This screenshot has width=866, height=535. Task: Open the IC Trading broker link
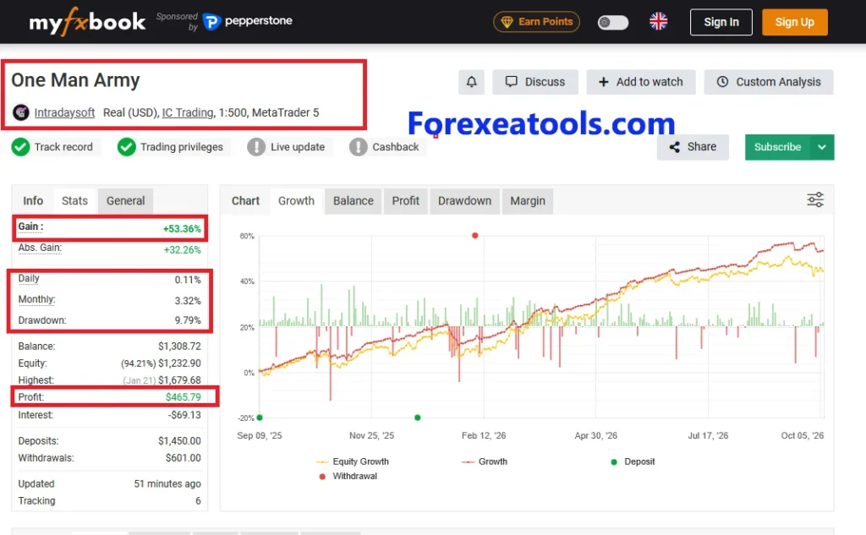188,112
